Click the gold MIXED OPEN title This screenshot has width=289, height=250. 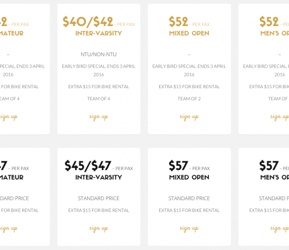tap(189, 34)
